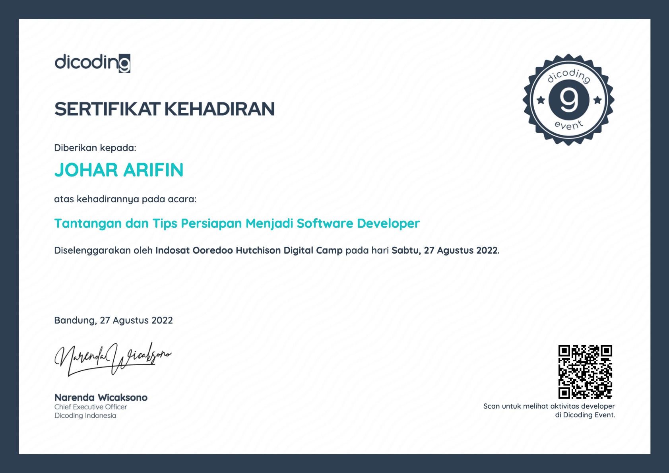The height and width of the screenshot is (473, 669).
Task: Click the Narenda Wicaksono handwritten signature
Action: [112, 359]
